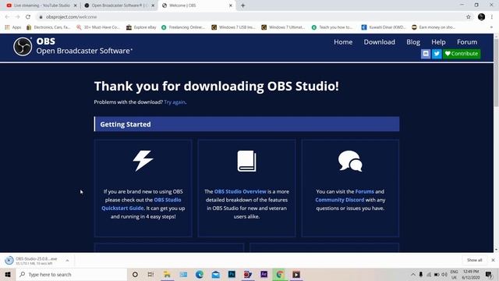The width and height of the screenshot is (499, 281).
Task: Open Apps bookmarks shortcut
Action: [13, 27]
